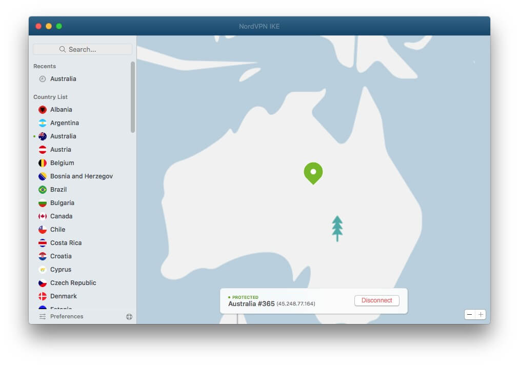
Task: Click the Argentina flag icon
Action: pos(43,123)
